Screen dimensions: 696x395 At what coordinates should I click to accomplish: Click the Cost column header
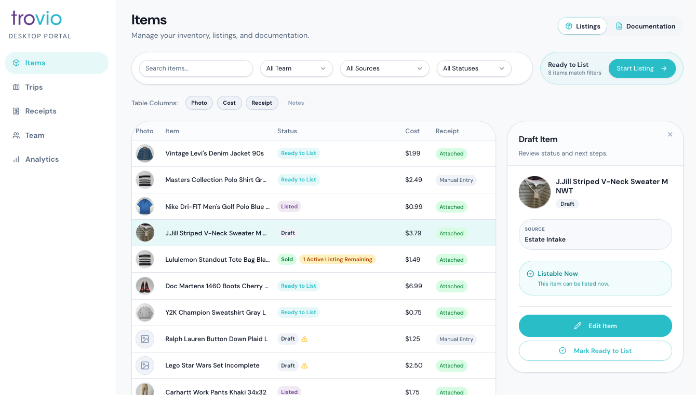(x=412, y=131)
